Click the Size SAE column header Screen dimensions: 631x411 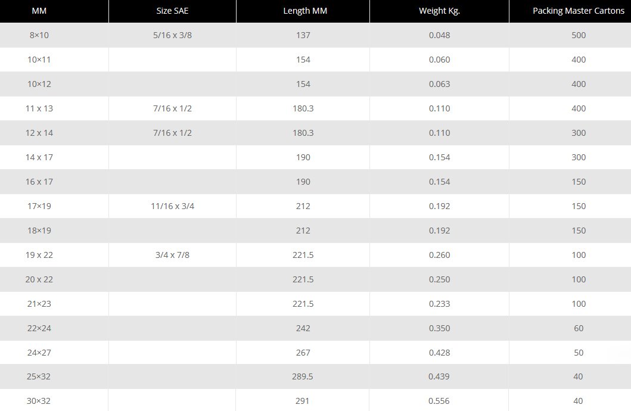[172, 11]
